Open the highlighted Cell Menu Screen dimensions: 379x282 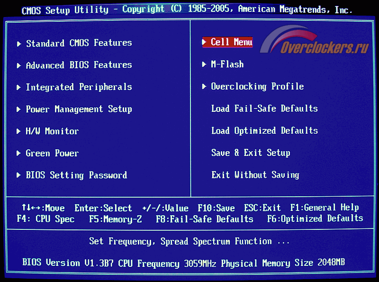click(227, 42)
